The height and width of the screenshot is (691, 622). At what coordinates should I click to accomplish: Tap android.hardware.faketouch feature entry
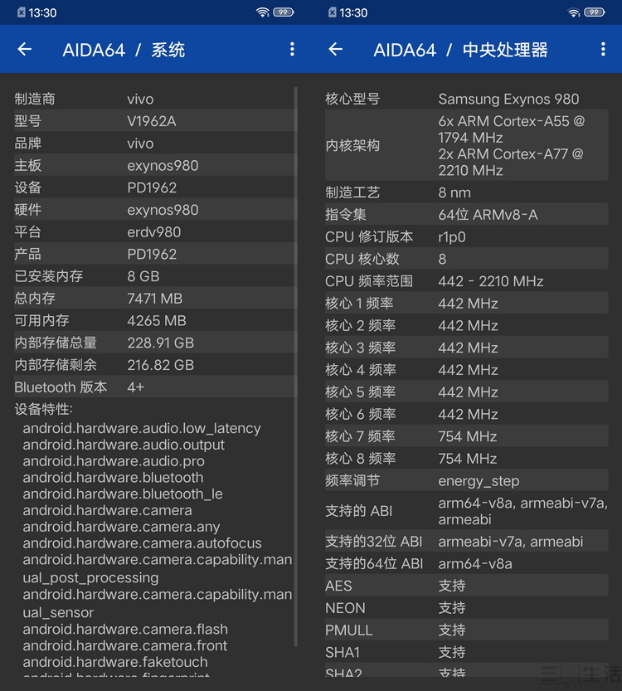[115, 662]
